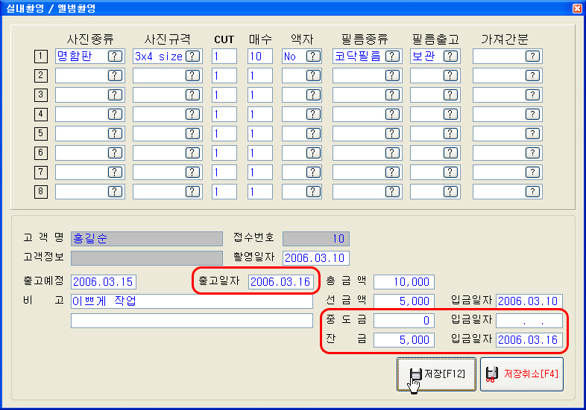Open the 필름종류 lookup in row 3
Viewport: 586px width, 410px height.
pos(392,95)
